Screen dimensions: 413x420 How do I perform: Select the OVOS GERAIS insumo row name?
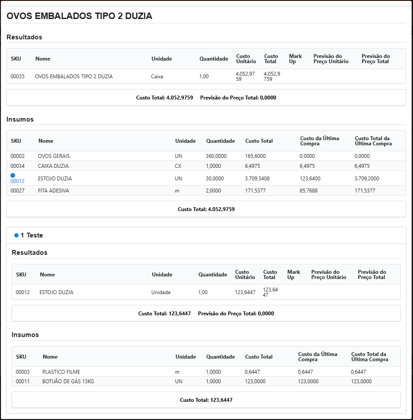coord(54,156)
